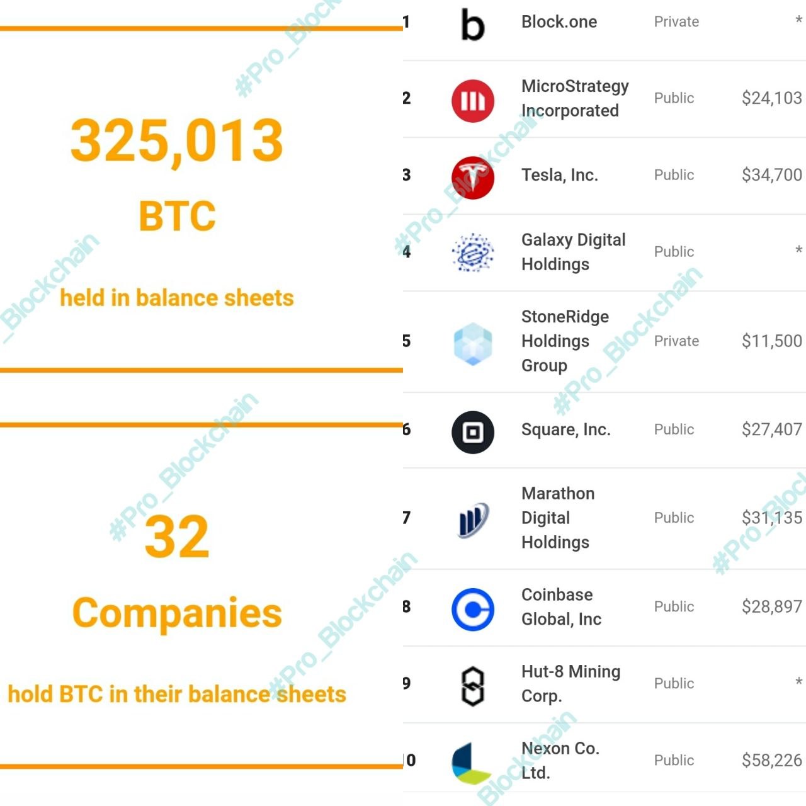Open Coinbase Global, Inc company link
806x806 pixels.
pyautogui.click(x=561, y=607)
